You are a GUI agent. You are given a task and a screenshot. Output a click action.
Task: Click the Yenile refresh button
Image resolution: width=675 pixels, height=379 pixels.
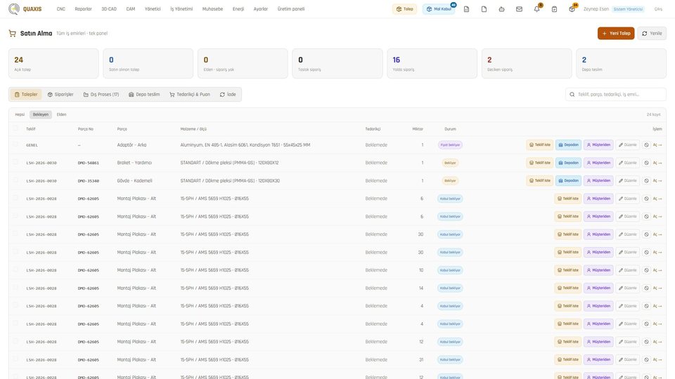click(x=652, y=33)
